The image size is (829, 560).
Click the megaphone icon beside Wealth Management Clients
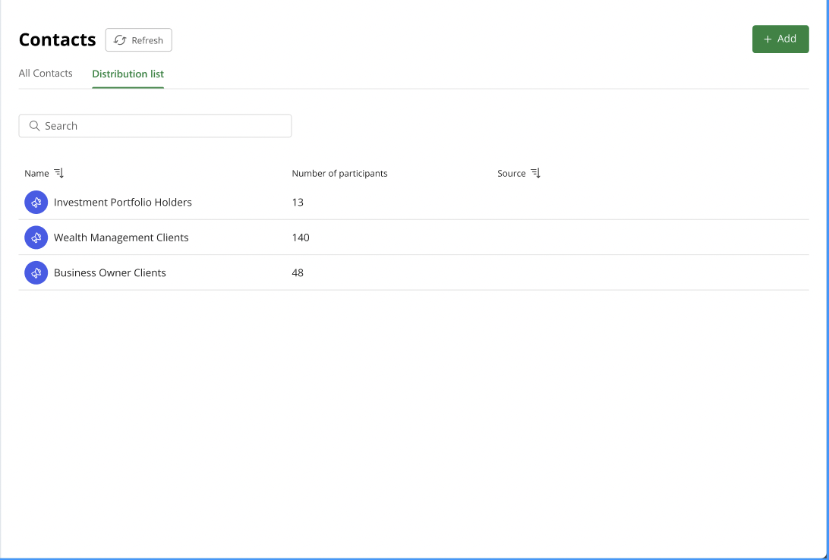36,237
